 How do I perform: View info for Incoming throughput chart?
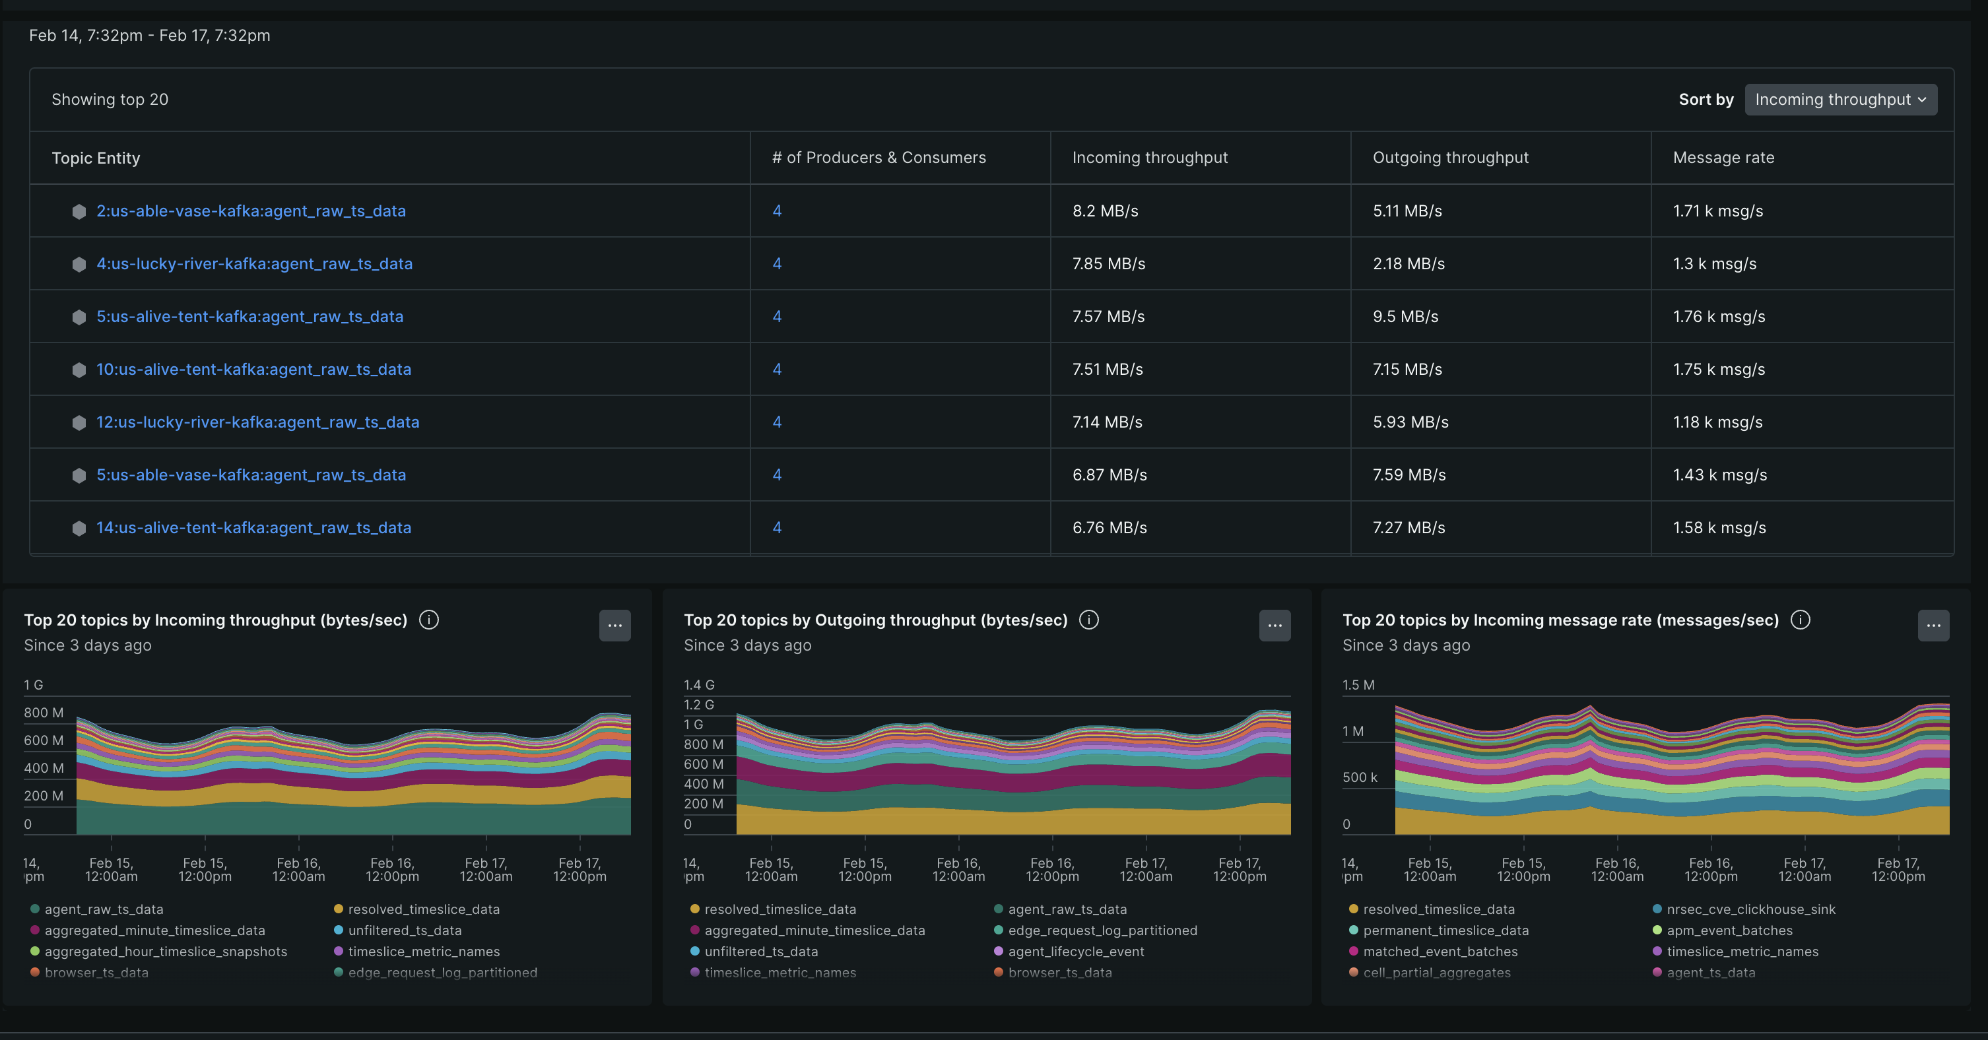(x=430, y=620)
